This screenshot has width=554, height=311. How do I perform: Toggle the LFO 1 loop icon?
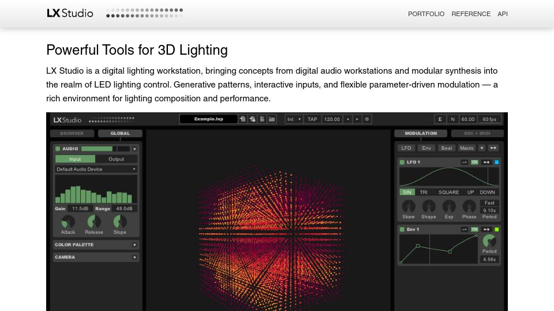click(x=474, y=162)
